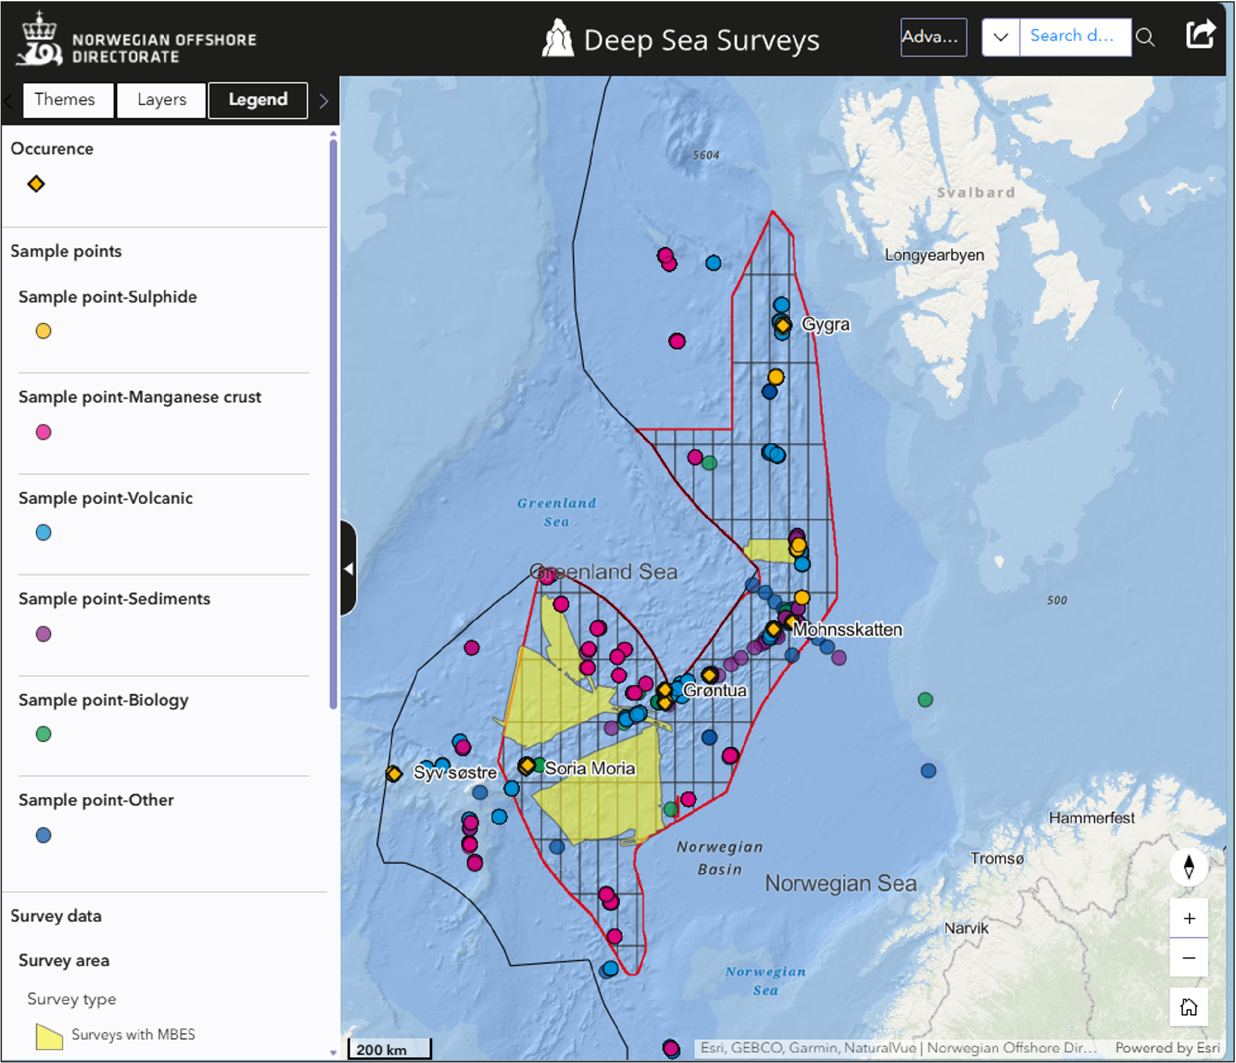Click the Sample point-Manganese crust heading
The image size is (1236, 1063).
point(140,397)
